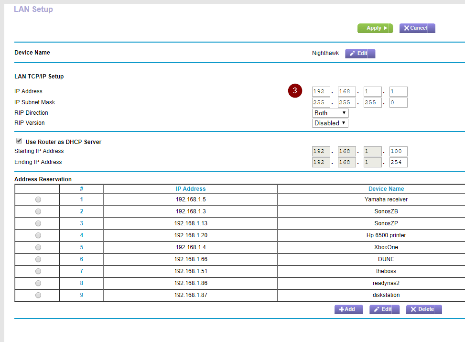The height and width of the screenshot is (342, 465).
Task: Click the Ending IP Address last octet field
Action: click(398, 163)
